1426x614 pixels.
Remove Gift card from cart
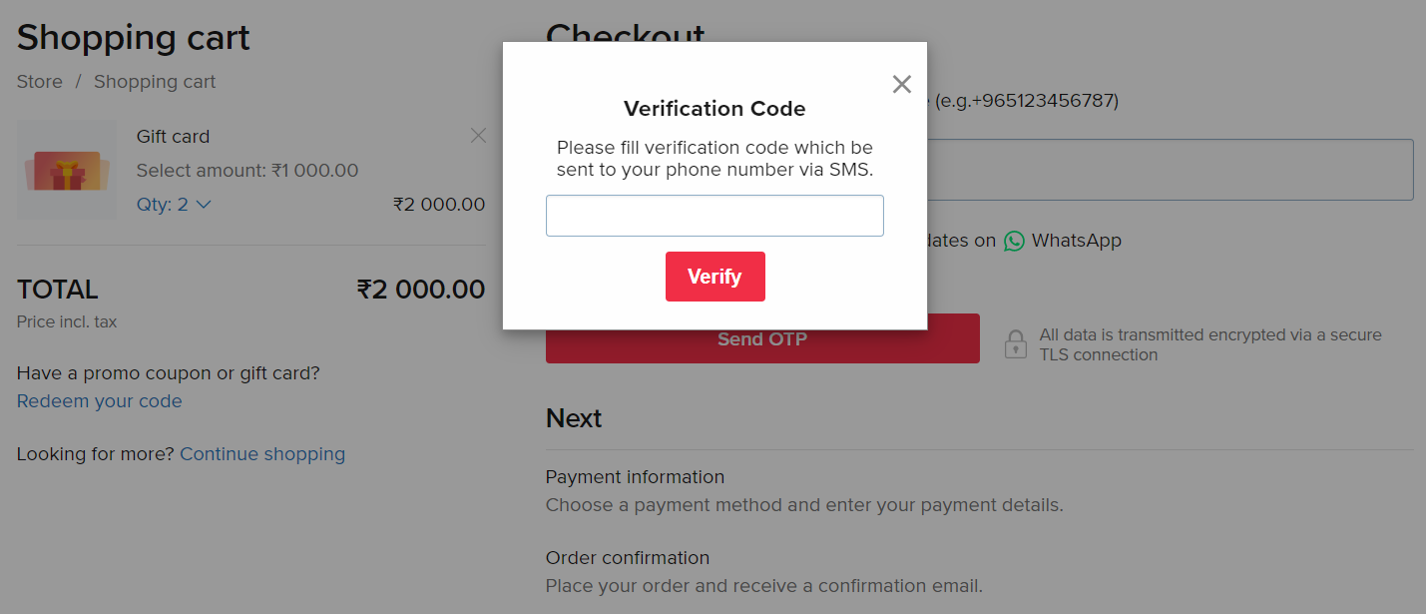478,136
